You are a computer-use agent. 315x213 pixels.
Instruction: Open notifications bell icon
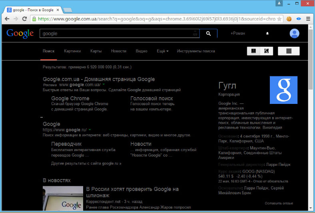(267, 33)
